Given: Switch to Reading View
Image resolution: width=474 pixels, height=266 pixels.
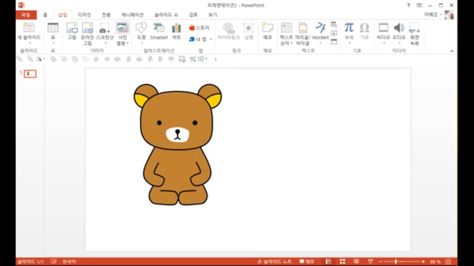Looking at the screenshot, I should [x=356, y=262].
